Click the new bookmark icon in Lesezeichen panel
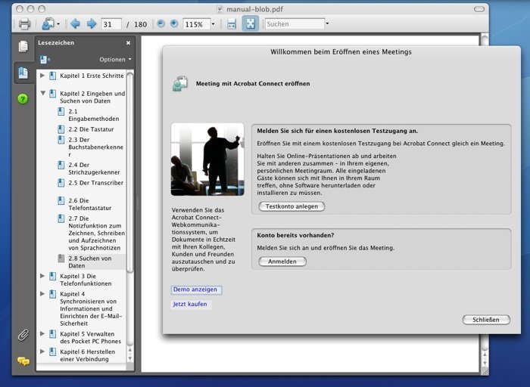Screen dimensions: 530x387 45,60
